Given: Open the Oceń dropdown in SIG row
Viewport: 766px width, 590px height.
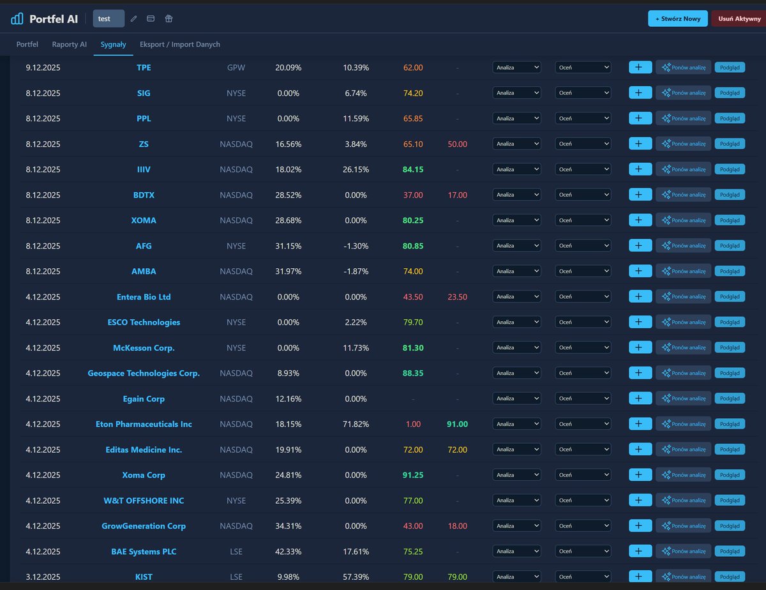Looking at the screenshot, I should point(583,93).
